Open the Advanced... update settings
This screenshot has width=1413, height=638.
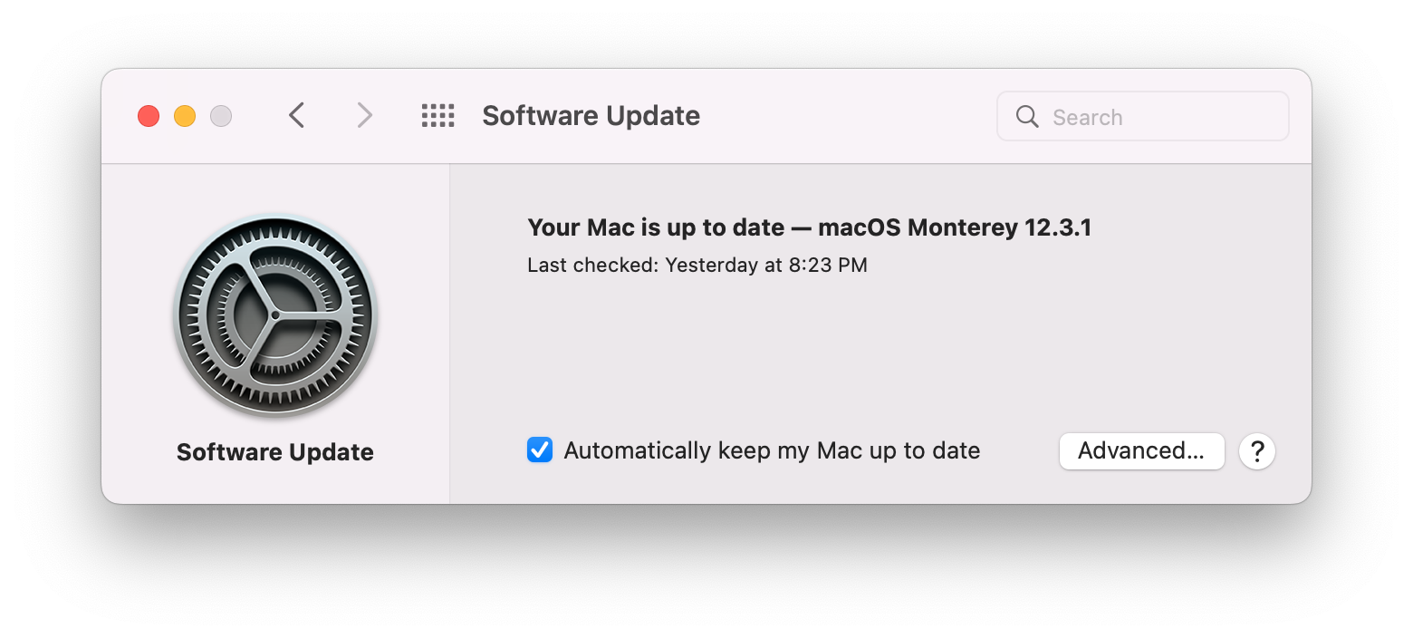[x=1141, y=450]
